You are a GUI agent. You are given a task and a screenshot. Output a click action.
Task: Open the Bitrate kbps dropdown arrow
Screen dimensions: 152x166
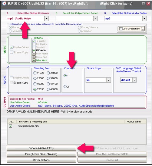click(109, 80)
